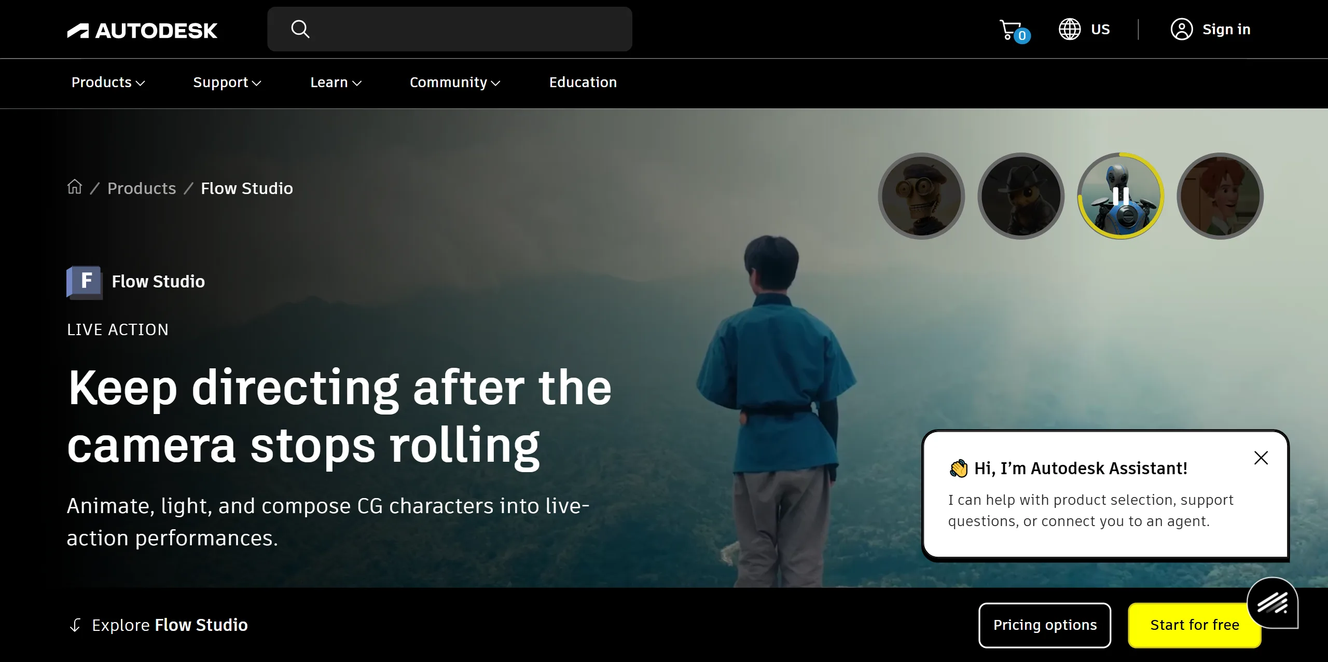This screenshot has height=662, width=1328.
Task: Open Products breadcrumb link
Action: (x=142, y=188)
